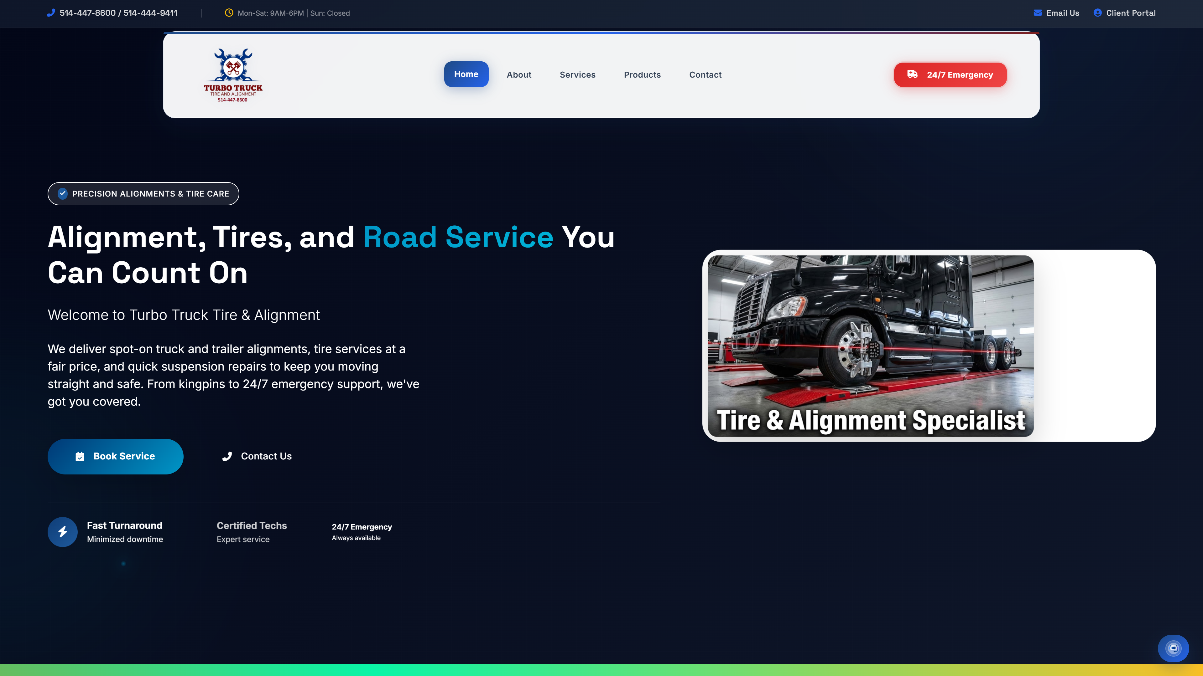Click the clock icon next to business hours

click(229, 13)
